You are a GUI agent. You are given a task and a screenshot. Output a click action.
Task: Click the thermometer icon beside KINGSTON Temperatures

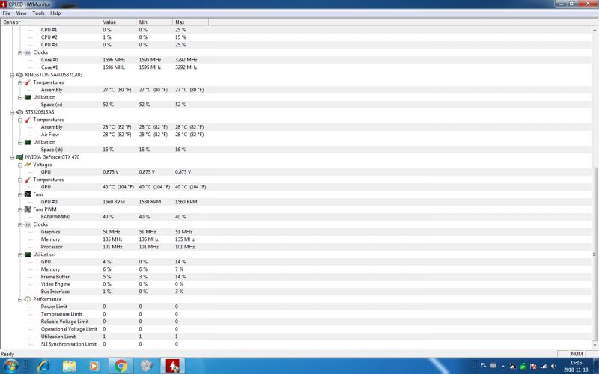pyautogui.click(x=28, y=82)
